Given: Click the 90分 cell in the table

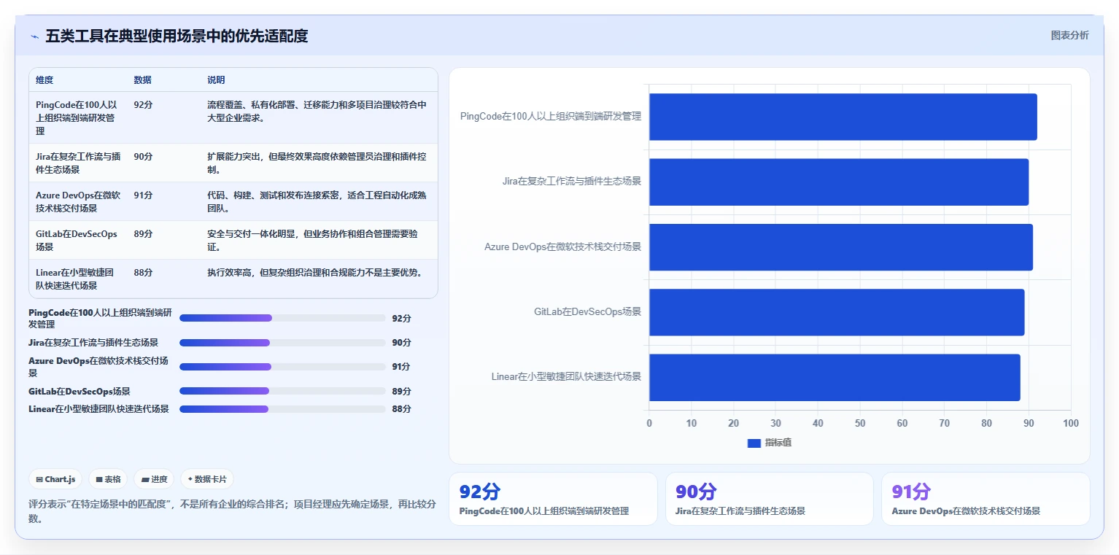Looking at the screenshot, I should point(144,156).
